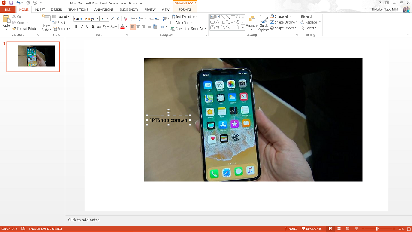Clear all formatting eraser icon

tap(126, 18)
